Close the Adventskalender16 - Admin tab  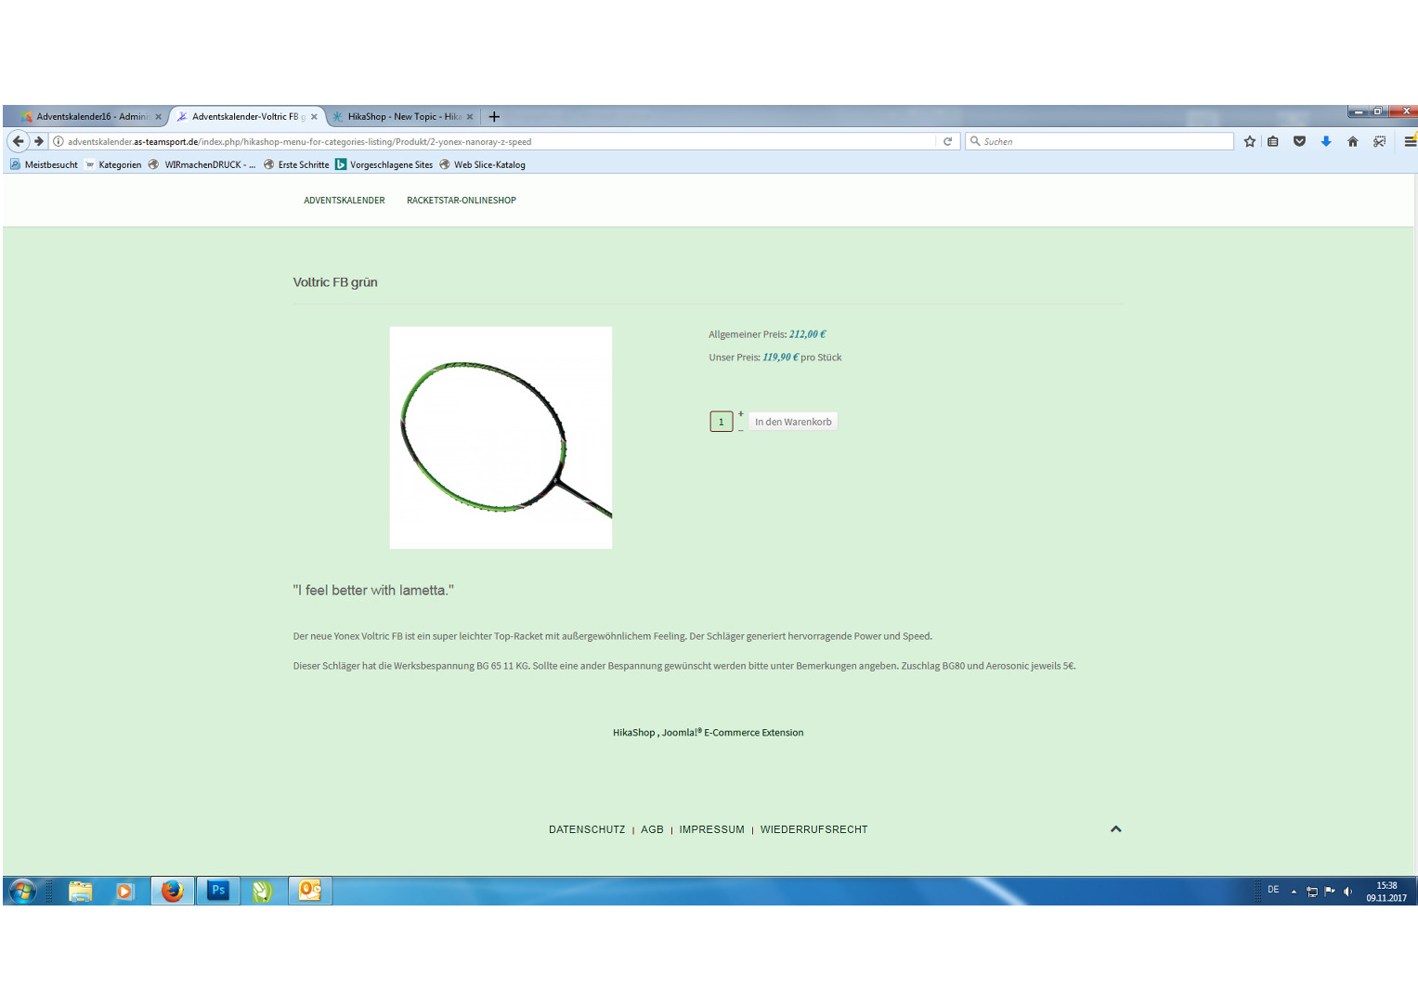[x=159, y=116]
